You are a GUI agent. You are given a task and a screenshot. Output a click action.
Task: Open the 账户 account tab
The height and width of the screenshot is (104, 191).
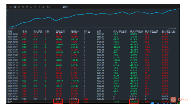[x=49, y=7]
